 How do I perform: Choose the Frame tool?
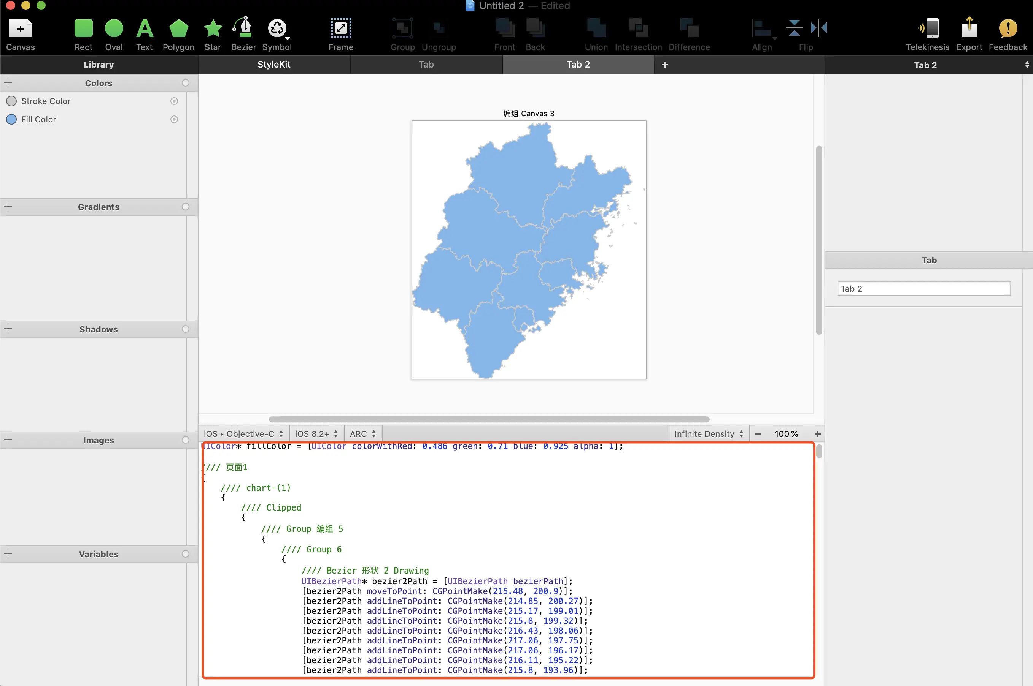[340, 29]
